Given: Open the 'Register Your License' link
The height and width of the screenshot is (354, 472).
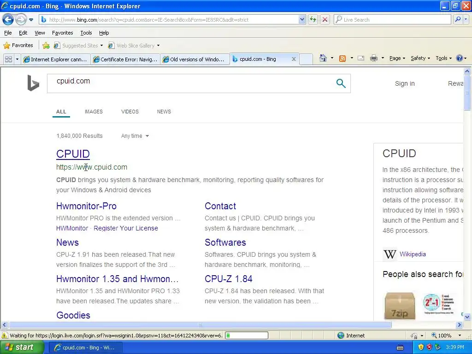Looking at the screenshot, I should (125, 228).
